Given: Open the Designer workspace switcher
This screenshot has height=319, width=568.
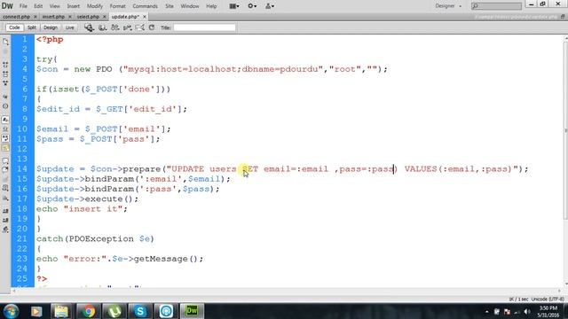Looking at the screenshot, I should [448, 6].
